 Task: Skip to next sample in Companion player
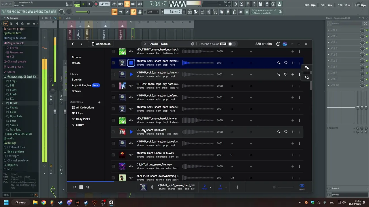click(x=87, y=187)
